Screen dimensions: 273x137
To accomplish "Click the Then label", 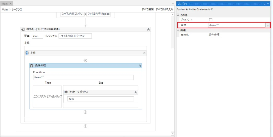I will click(48, 83).
